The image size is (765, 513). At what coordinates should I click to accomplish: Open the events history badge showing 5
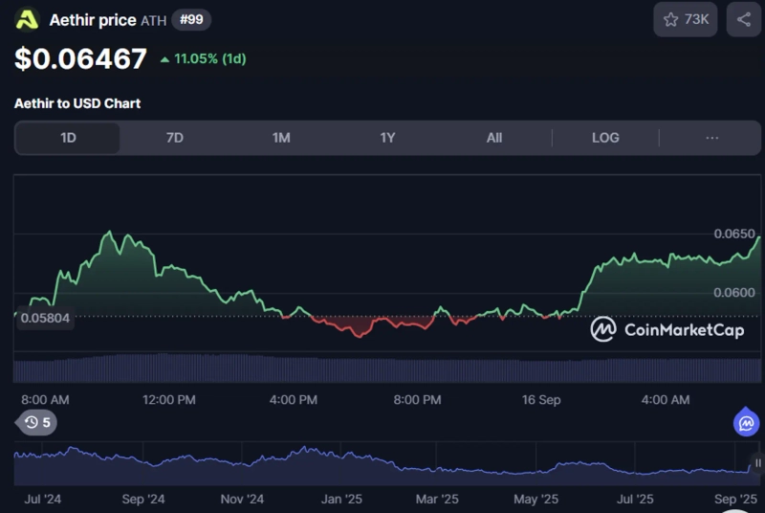37,422
